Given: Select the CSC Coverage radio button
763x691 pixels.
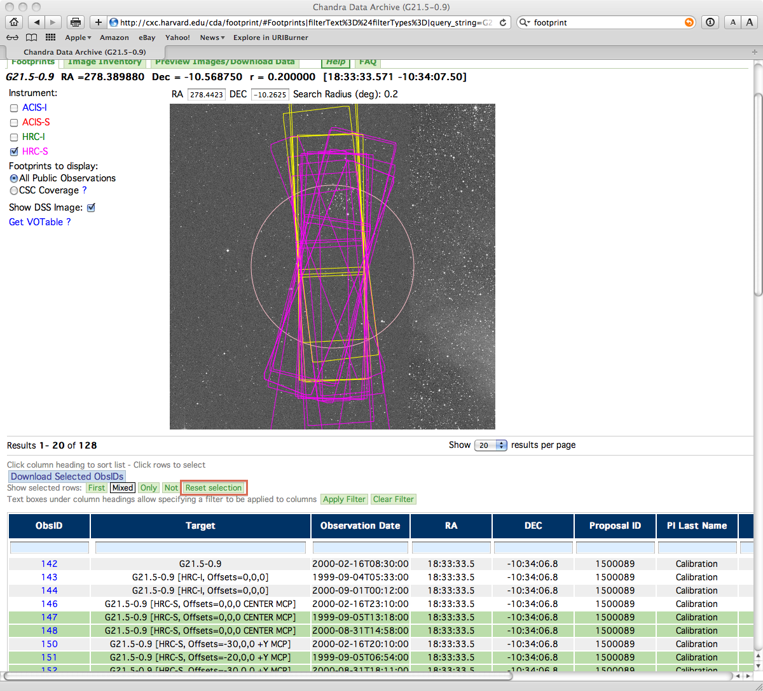Looking at the screenshot, I should (x=13, y=190).
